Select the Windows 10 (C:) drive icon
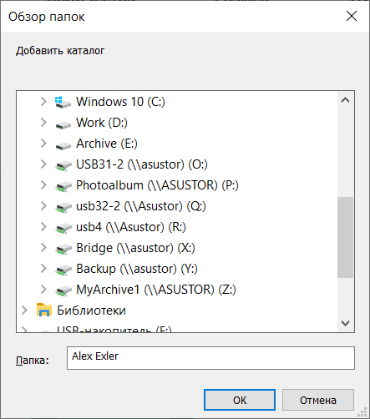 click(x=63, y=102)
